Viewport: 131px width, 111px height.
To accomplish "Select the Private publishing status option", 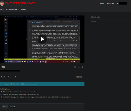I will click(1, 92).
